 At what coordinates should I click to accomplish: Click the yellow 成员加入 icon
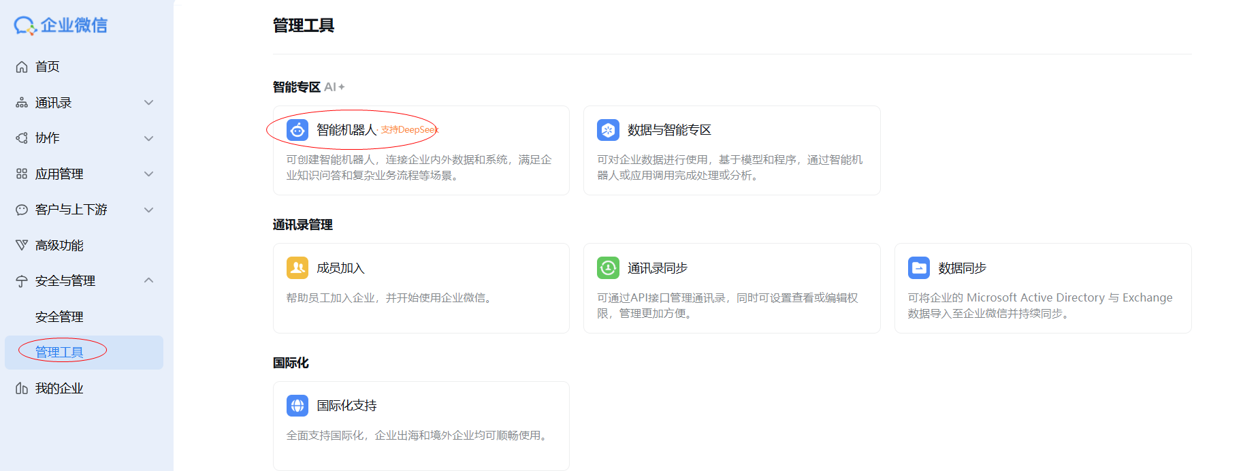pyautogui.click(x=297, y=268)
